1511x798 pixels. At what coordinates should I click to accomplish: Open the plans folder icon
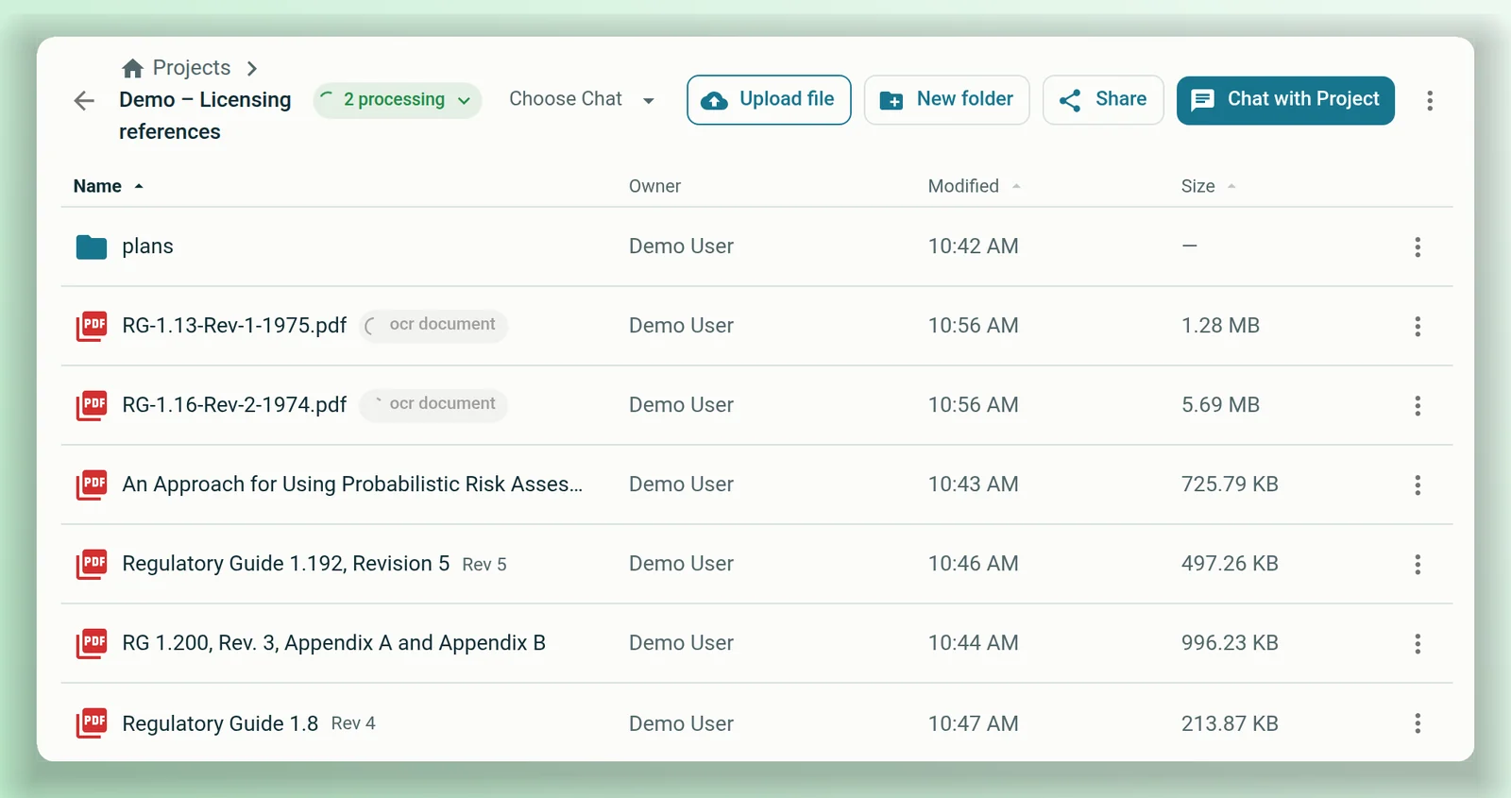[92, 247]
